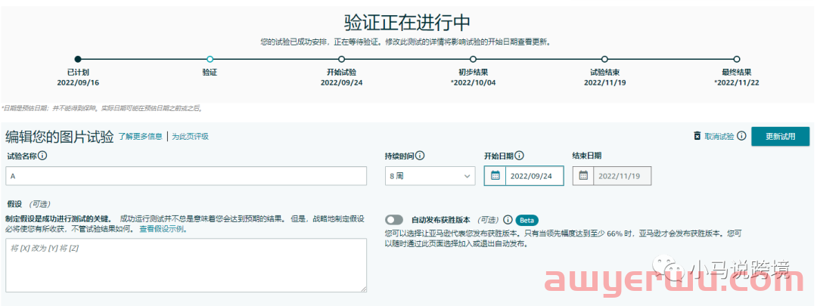817x306 pixels.
Task: Click the 取消试验 link
Action: [x=719, y=137]
